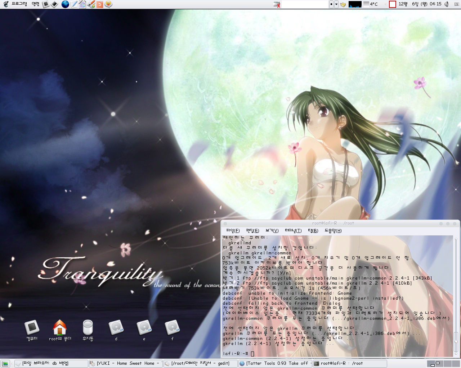The height and width of the screenshot is (368, 461).
Task: Switch to Tatter Tools 0.93 taskbar window
Action: 275,364
